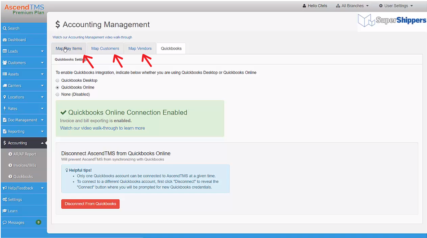The image size is (427, 238).
Task: Click the Dashboard gauge icon
Action: [5, 40]
